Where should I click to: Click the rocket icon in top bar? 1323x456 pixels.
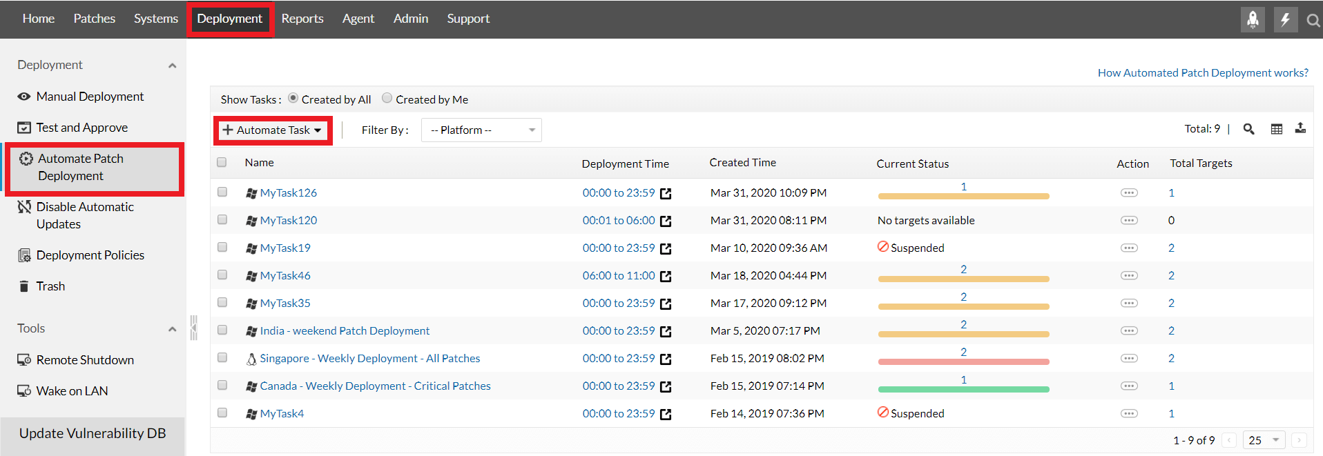(1253, 19)
